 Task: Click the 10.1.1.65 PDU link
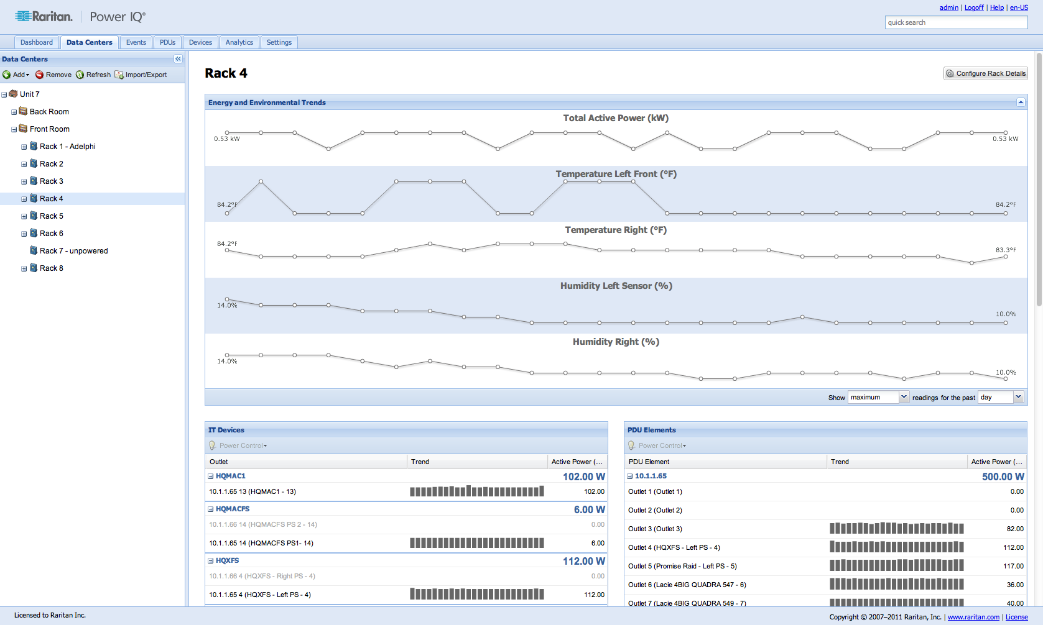click(651, 476)
